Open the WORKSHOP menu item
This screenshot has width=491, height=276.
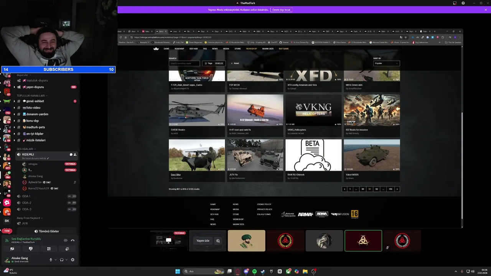coord(251,49)
